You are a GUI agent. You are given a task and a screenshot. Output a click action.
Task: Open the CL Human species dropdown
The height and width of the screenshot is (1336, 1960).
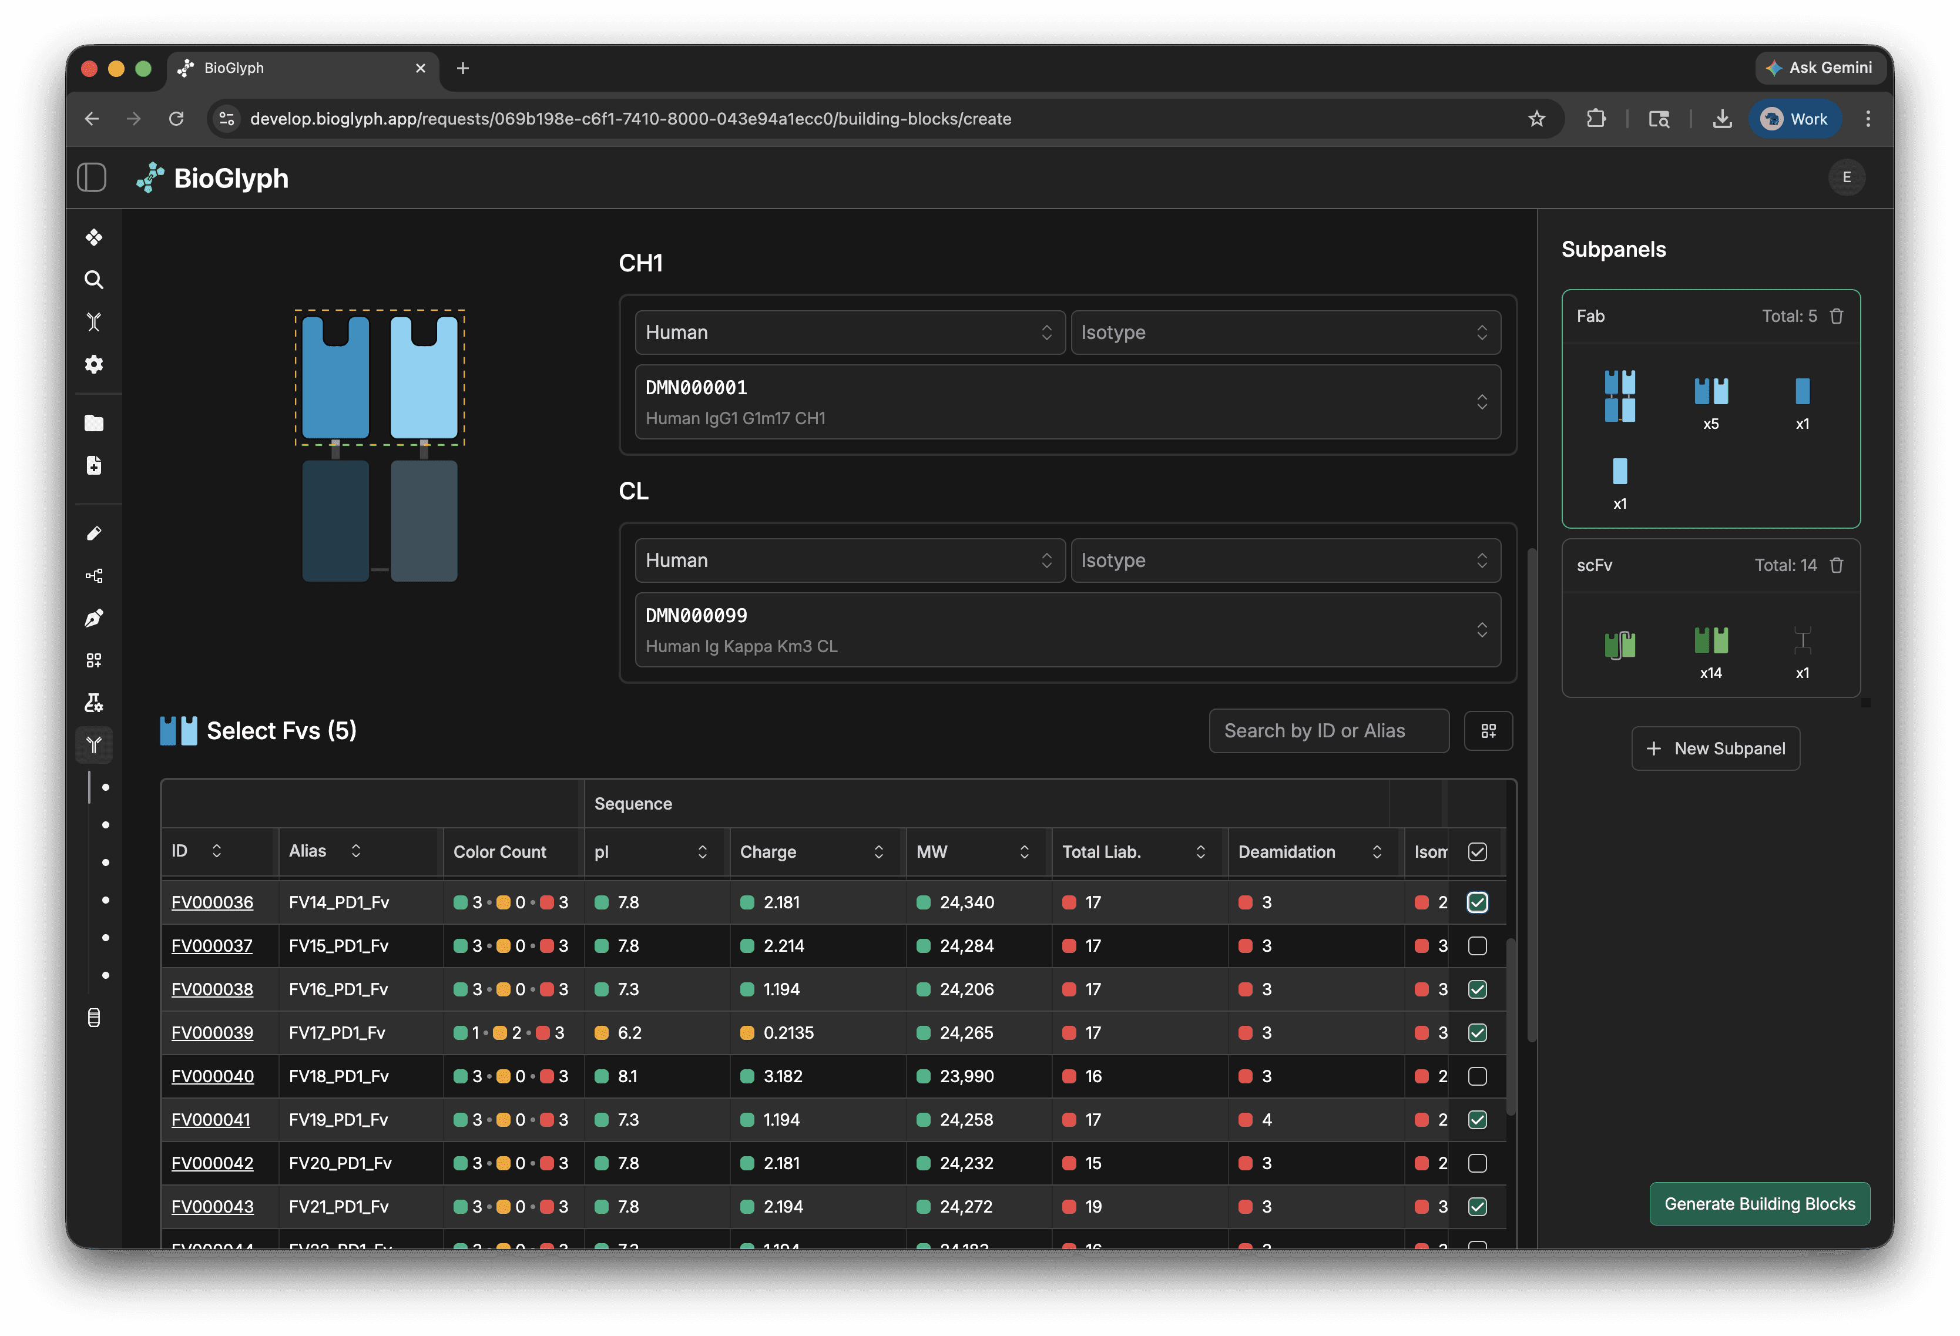(x=850, y=561)
